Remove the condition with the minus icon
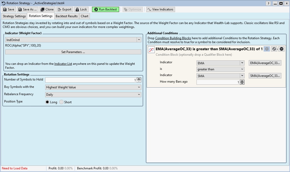 click(x=281, y=49)
